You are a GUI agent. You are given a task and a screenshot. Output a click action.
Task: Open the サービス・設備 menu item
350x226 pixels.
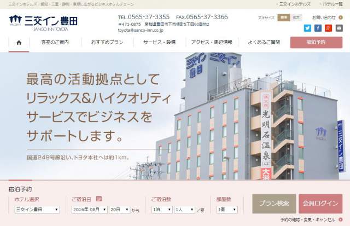coord(160,42)
